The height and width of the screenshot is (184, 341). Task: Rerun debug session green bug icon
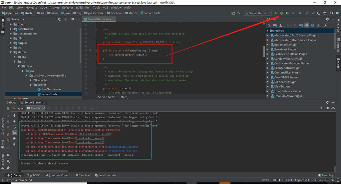point(8,109)
